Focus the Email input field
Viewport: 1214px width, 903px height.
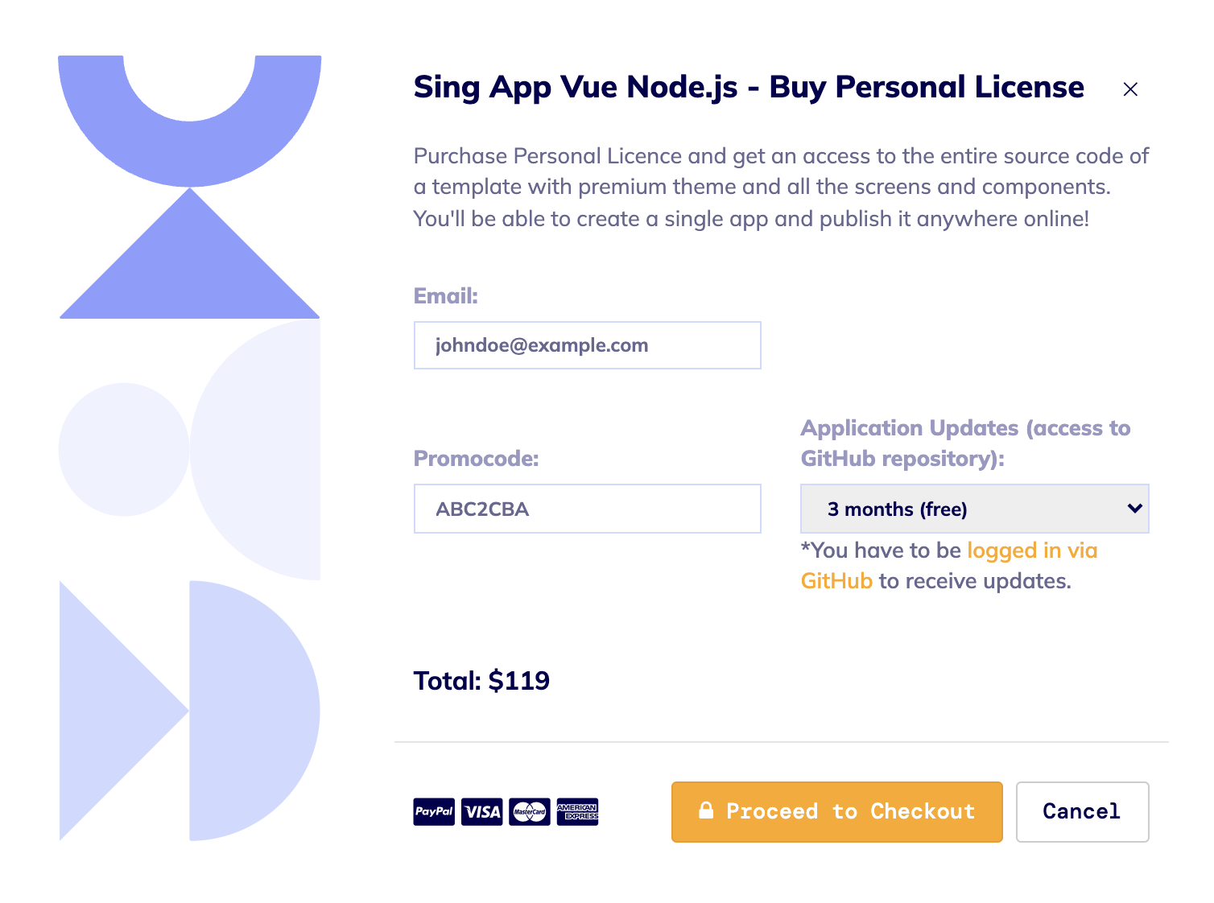click(x=587, y=345)
